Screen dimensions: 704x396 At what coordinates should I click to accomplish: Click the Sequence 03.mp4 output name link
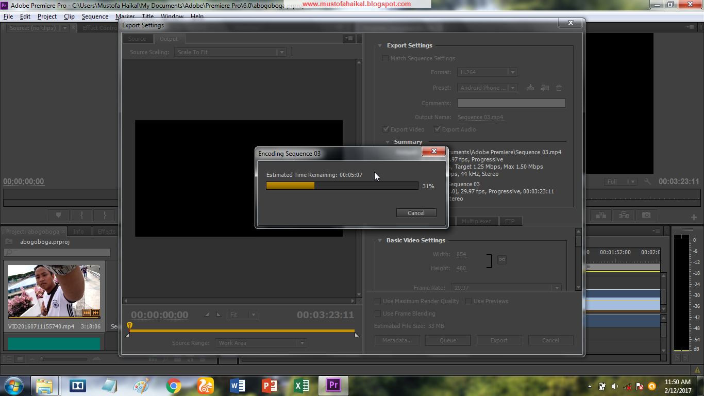[480, 117]
